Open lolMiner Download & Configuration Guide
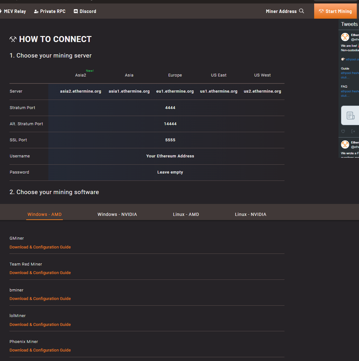 (x=40, y=324)
